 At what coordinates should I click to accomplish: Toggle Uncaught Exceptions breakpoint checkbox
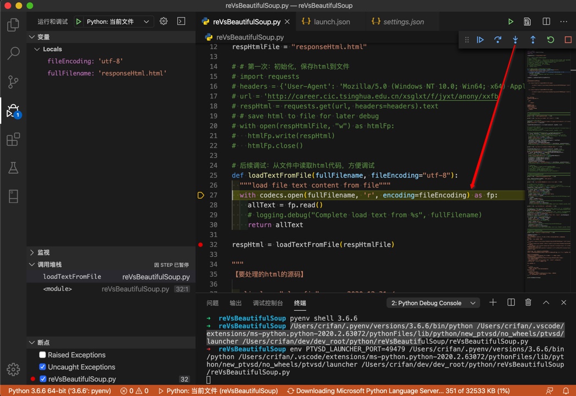[42, 367]
